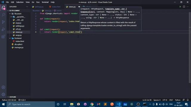Open Windows Action Center
191x107 pixels.
tap(186, 104)
